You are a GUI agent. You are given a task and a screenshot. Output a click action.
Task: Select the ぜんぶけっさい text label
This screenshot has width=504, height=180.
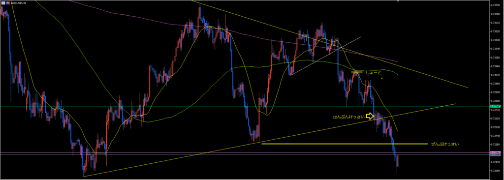[x=445, y=144]
